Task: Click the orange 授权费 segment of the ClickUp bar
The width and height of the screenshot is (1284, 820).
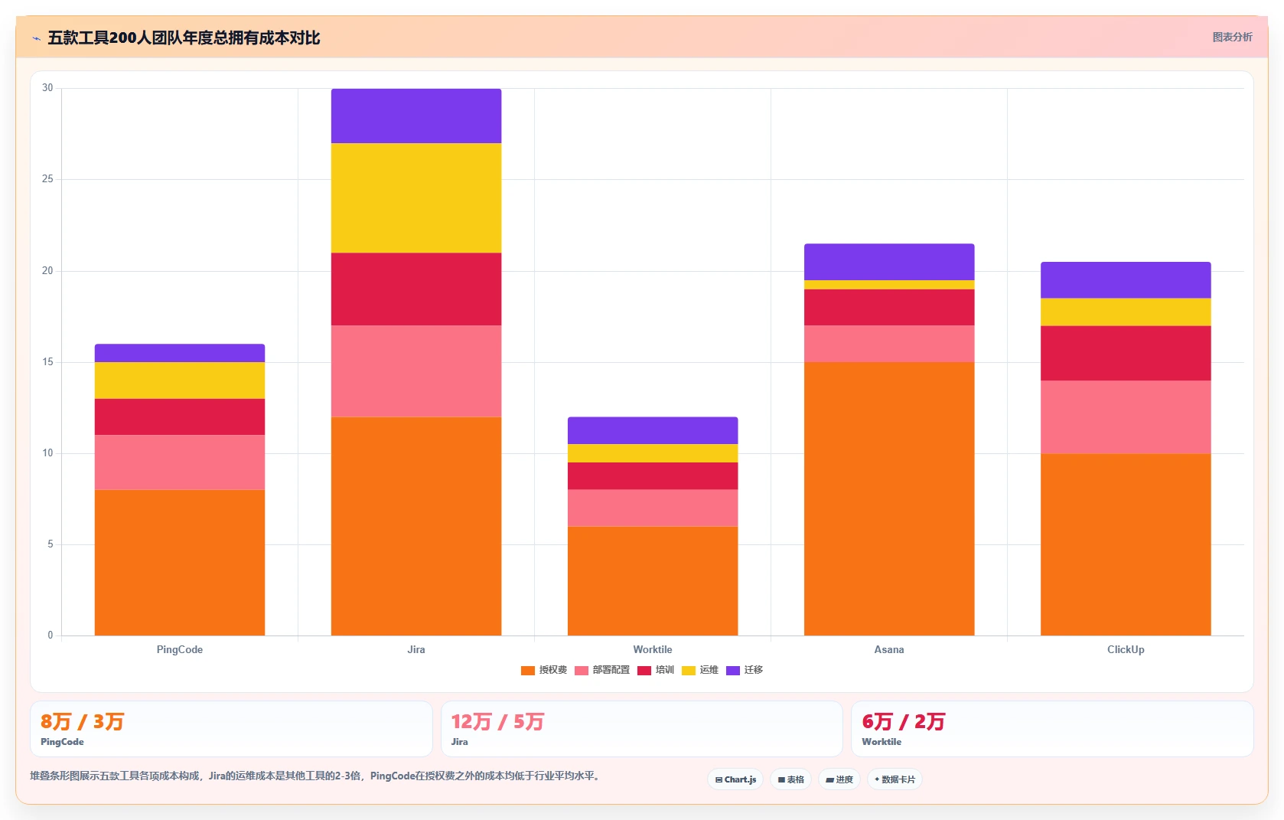Action: (x=1126, y=544)
